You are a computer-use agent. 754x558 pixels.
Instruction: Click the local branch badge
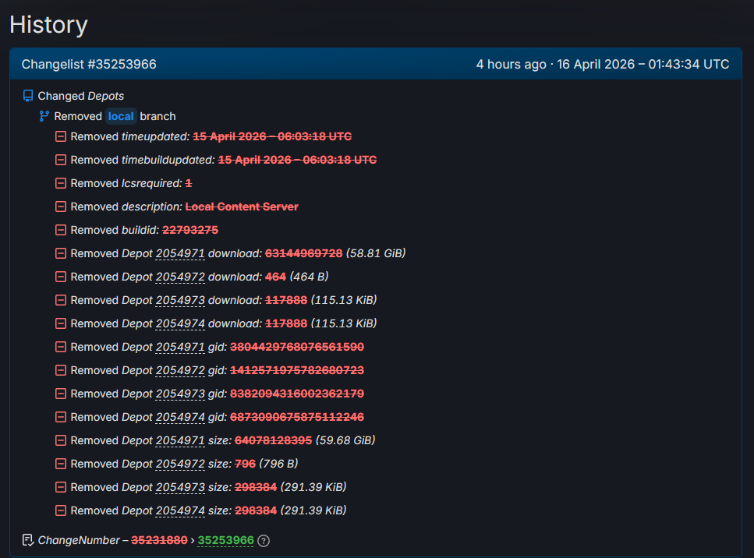coord(121,116)
